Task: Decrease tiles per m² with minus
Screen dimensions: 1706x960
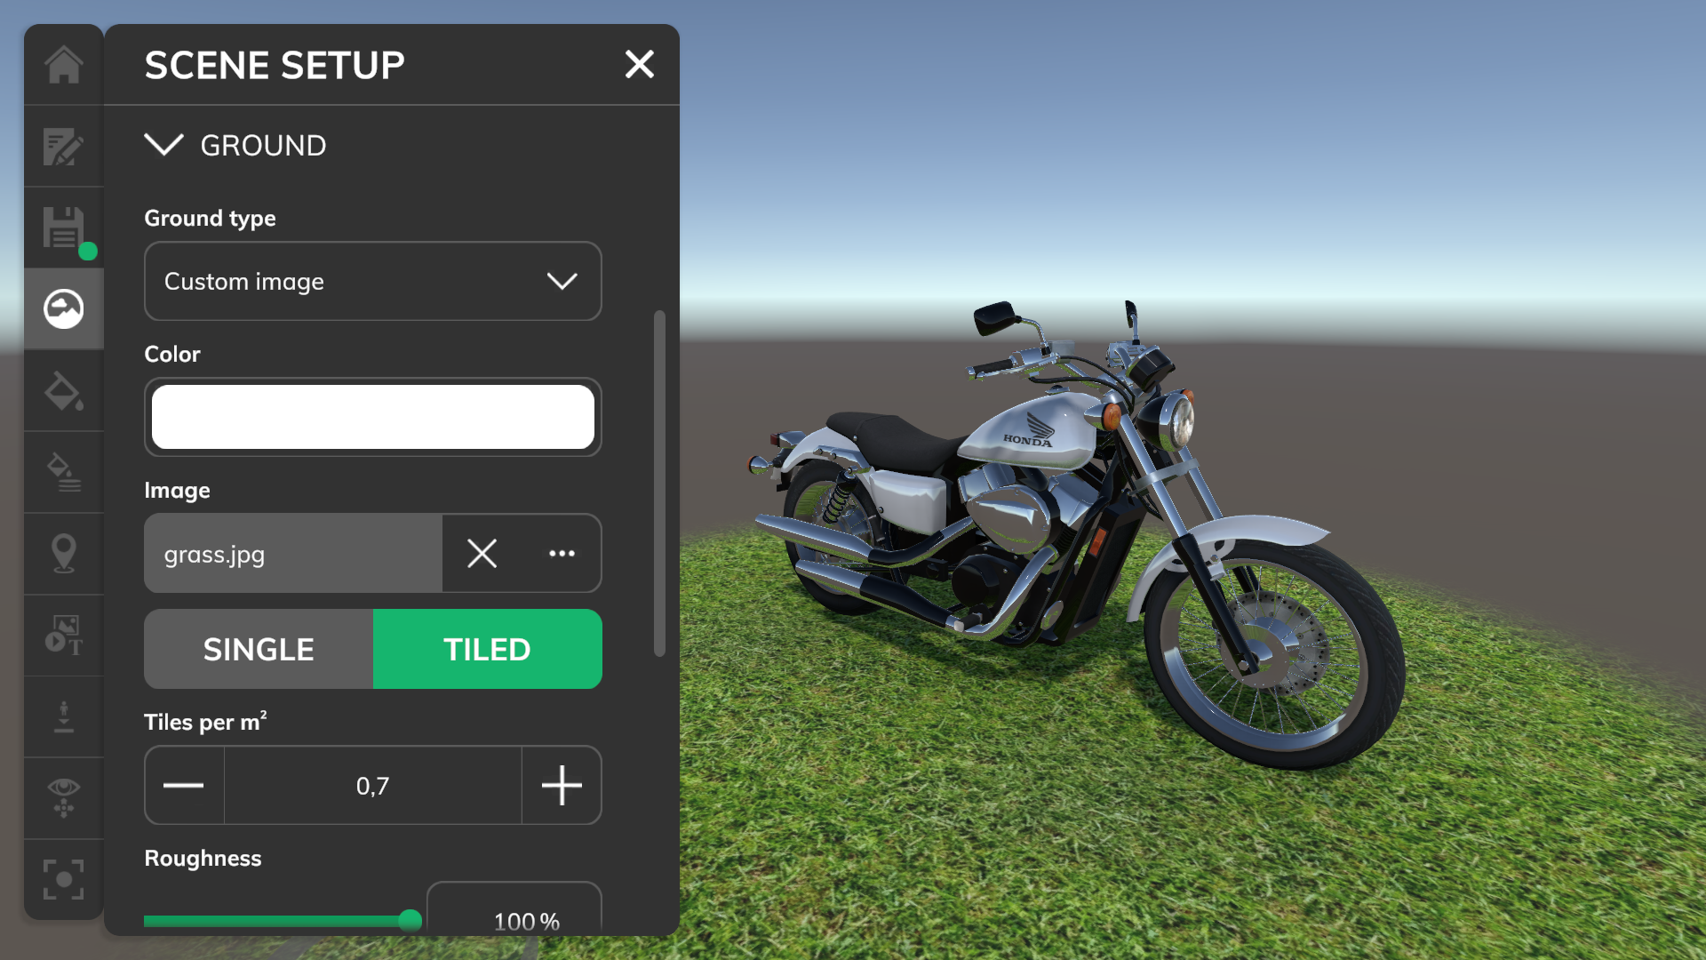Action: [x=184, y=786]
